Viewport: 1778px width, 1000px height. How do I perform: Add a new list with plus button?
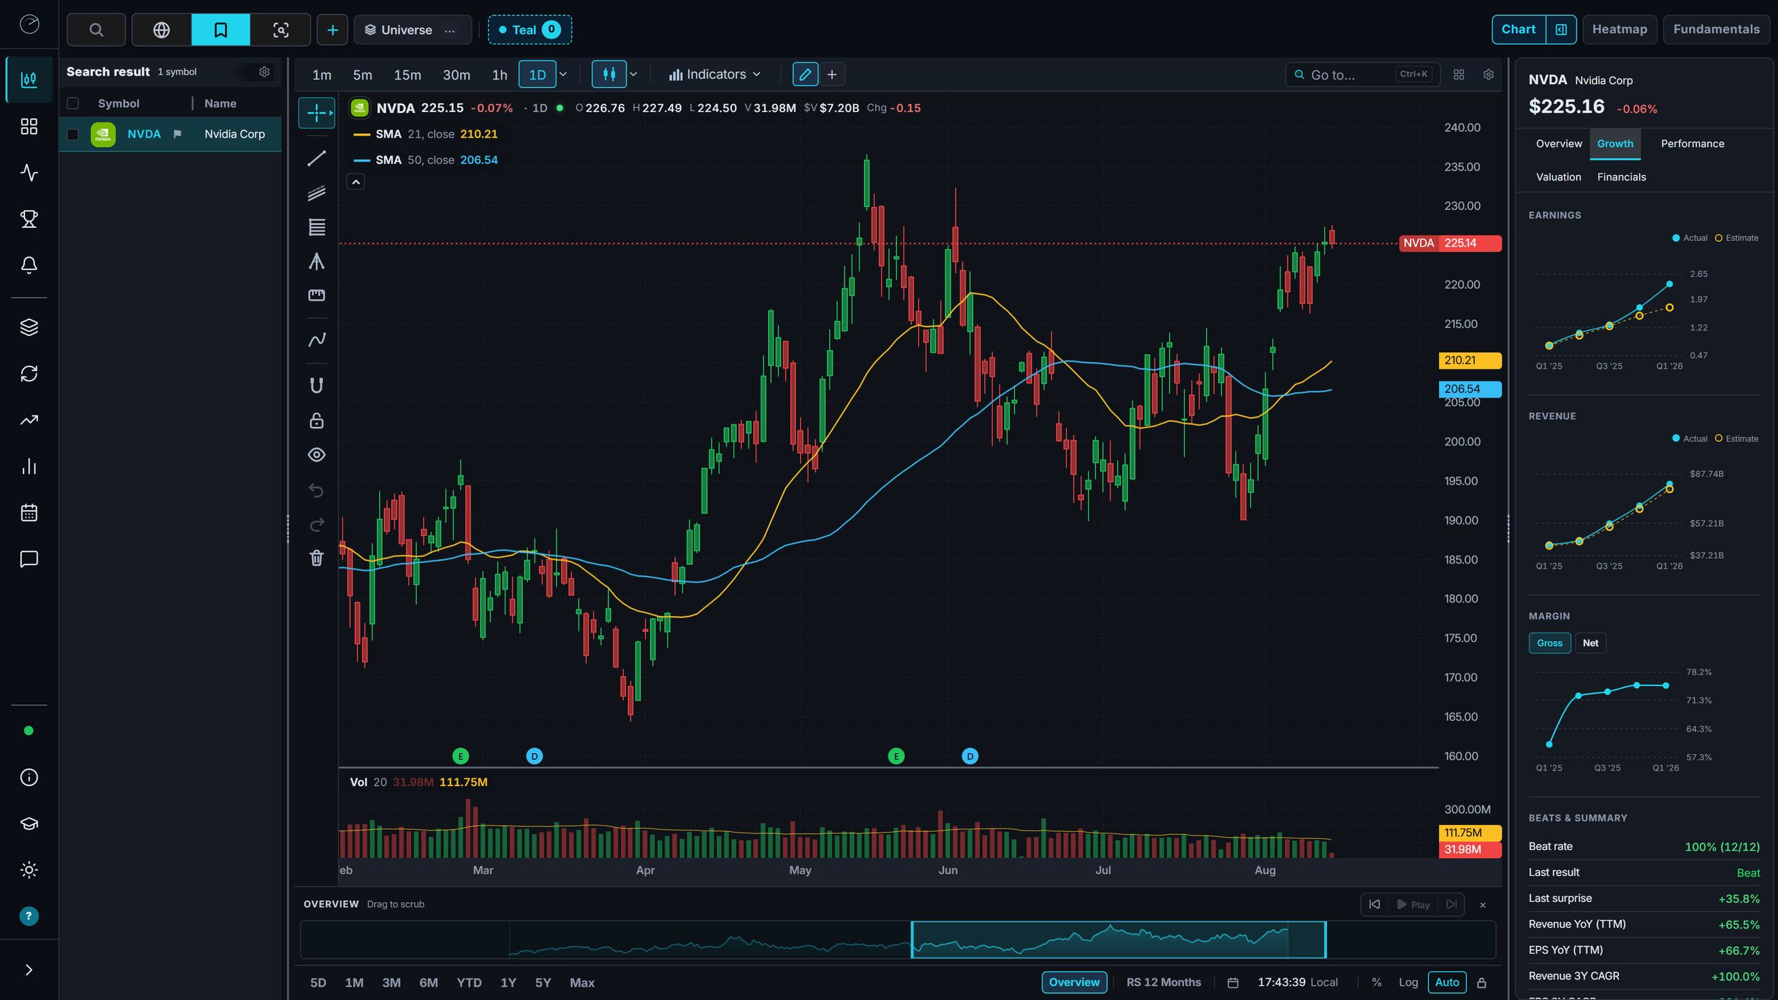[x=333, y=30]
